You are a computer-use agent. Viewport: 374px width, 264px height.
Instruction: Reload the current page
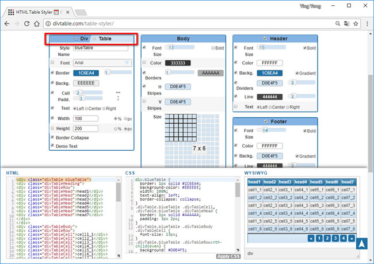(26, 24)
